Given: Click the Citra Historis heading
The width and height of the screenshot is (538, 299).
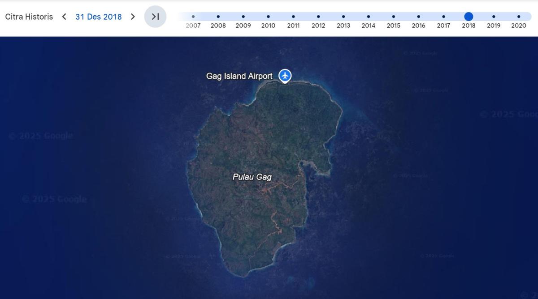Looking at the screenshot, I should tap(29, 17).
